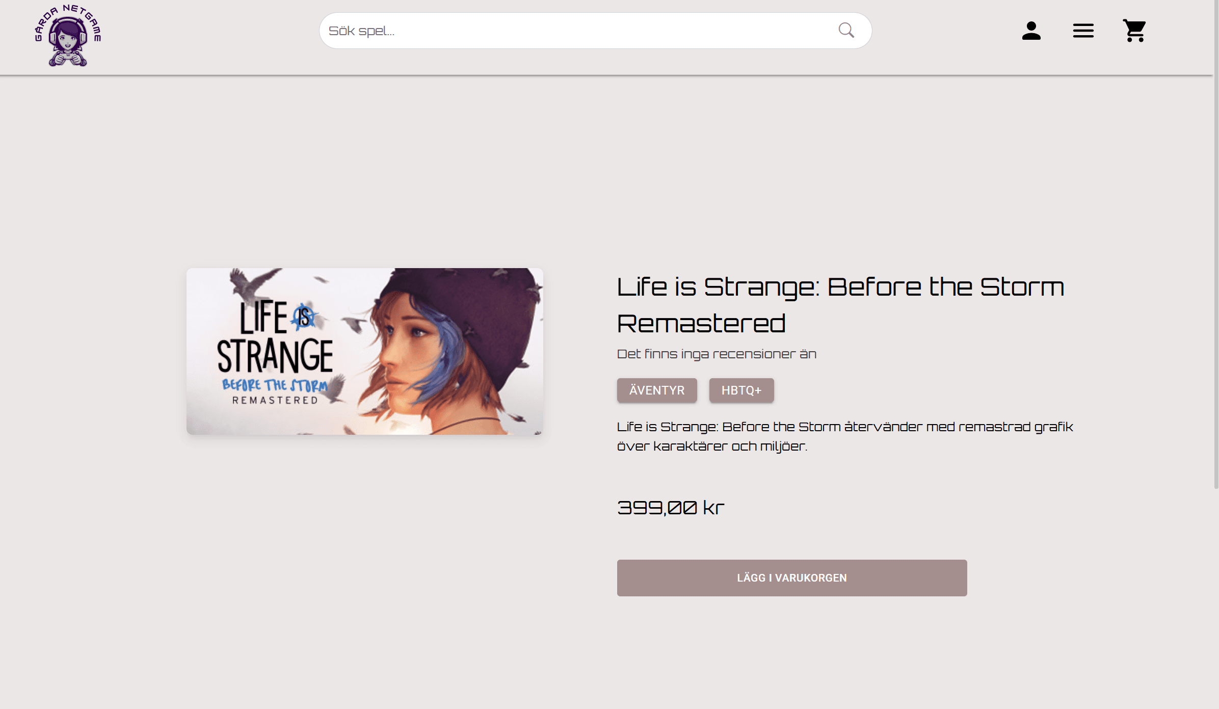
Task: Click the magnifying glass search icon
Action: 846,31
